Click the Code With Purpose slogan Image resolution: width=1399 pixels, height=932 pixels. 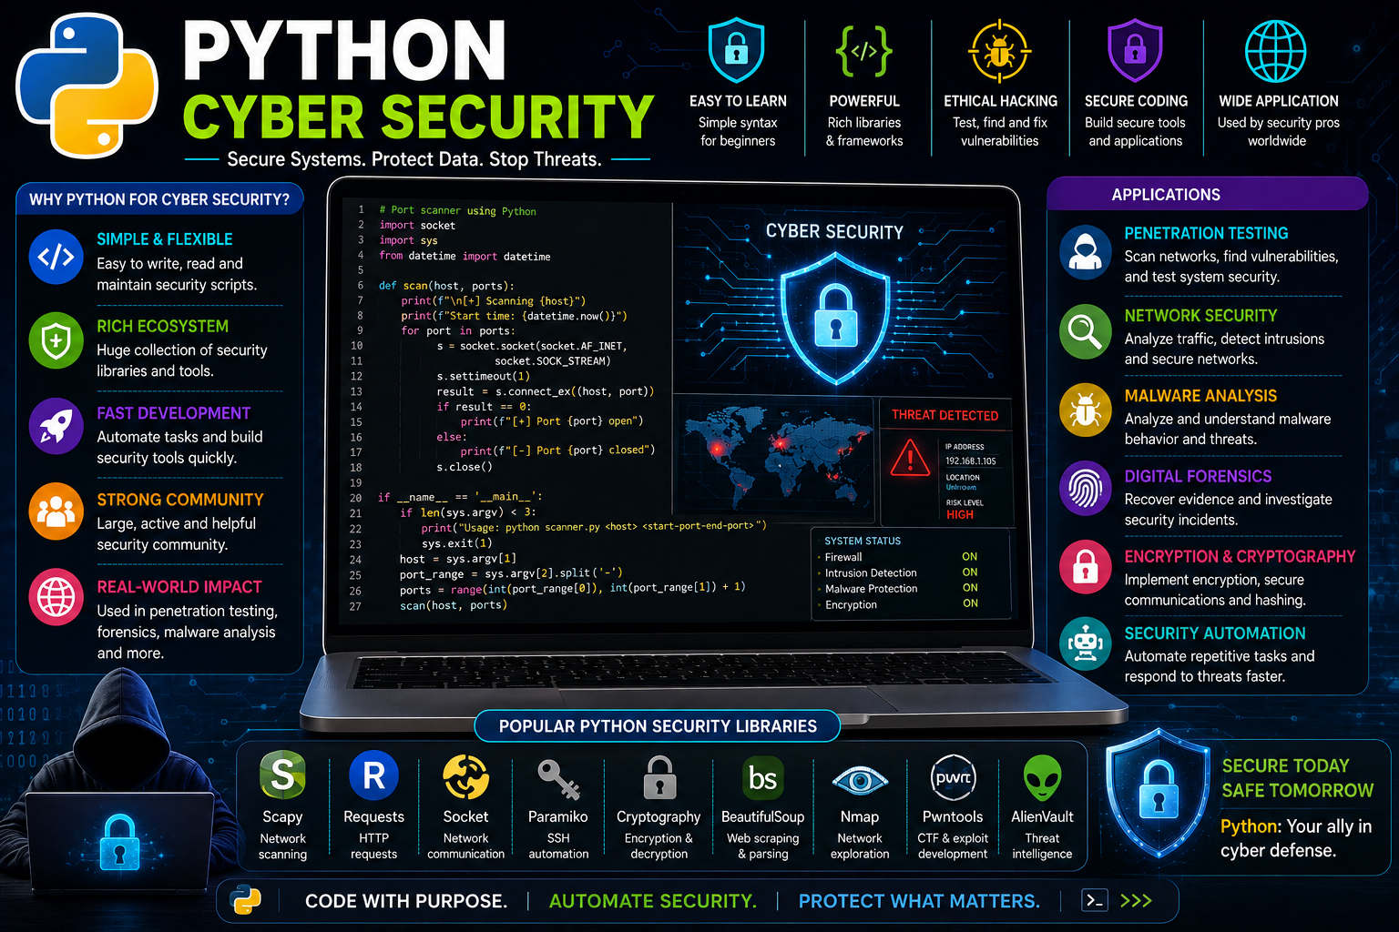pyautogui.click(x=405, y=901)
